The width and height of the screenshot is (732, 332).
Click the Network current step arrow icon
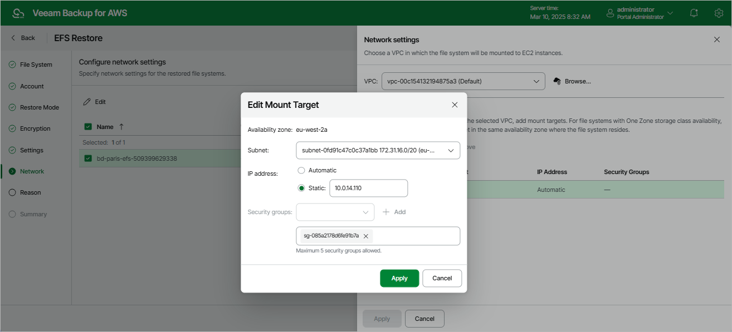(x=12, y=171)
